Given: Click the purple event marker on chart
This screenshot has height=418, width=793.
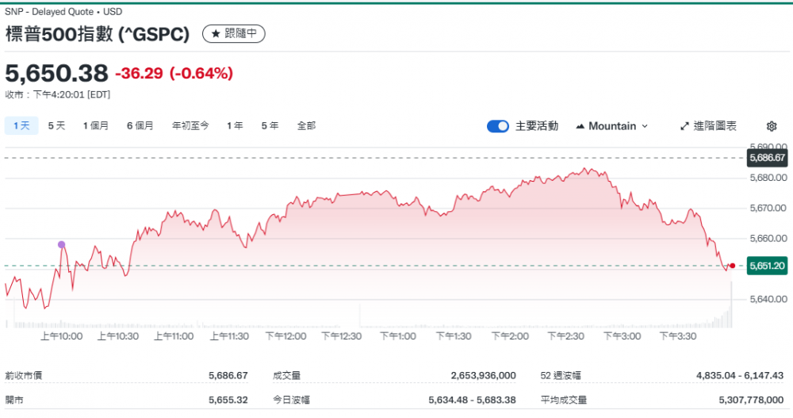Looking at the screenshot, I should coord(62,244).
